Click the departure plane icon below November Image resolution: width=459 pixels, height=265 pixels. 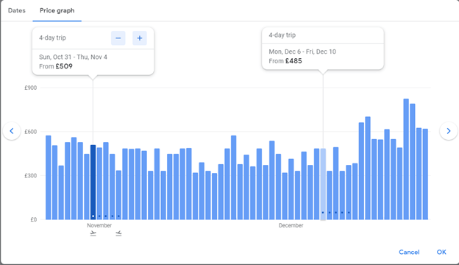click(93, 233)
